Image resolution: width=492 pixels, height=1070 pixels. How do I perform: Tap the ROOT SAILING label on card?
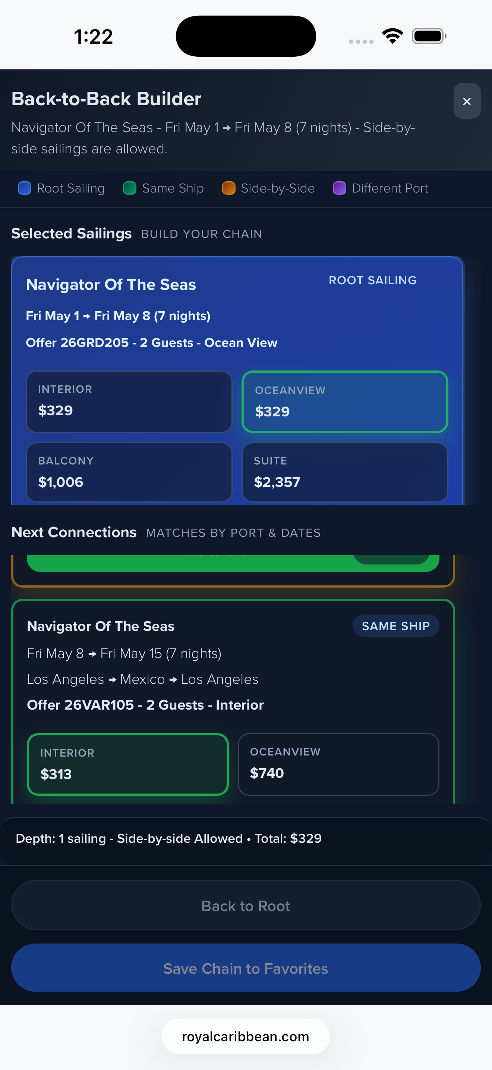(372, 281)
